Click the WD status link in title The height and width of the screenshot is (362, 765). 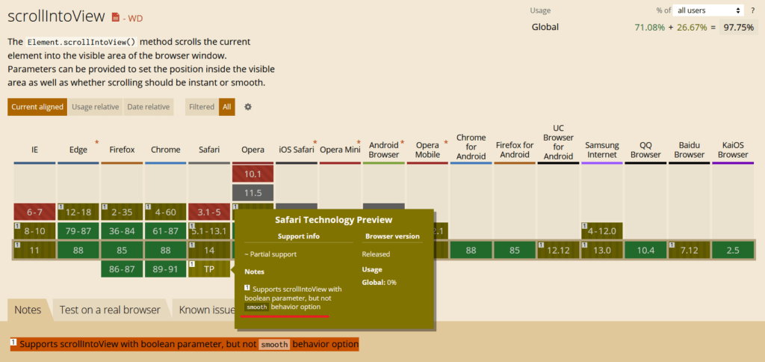point(135,19)
